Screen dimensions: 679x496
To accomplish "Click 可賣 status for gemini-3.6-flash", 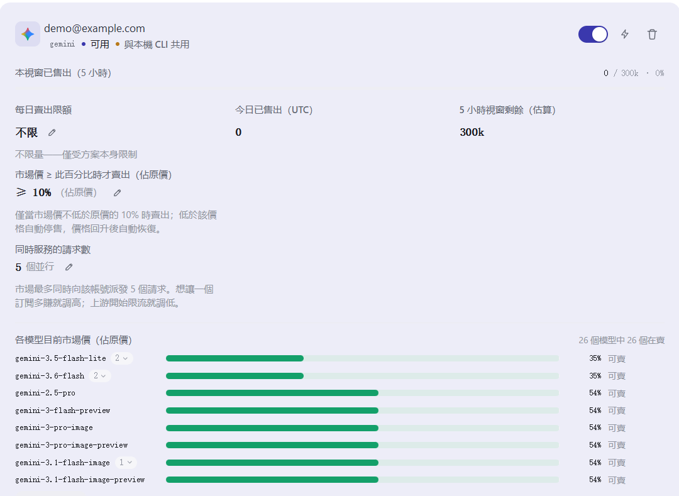I will (x=617, y=376).
